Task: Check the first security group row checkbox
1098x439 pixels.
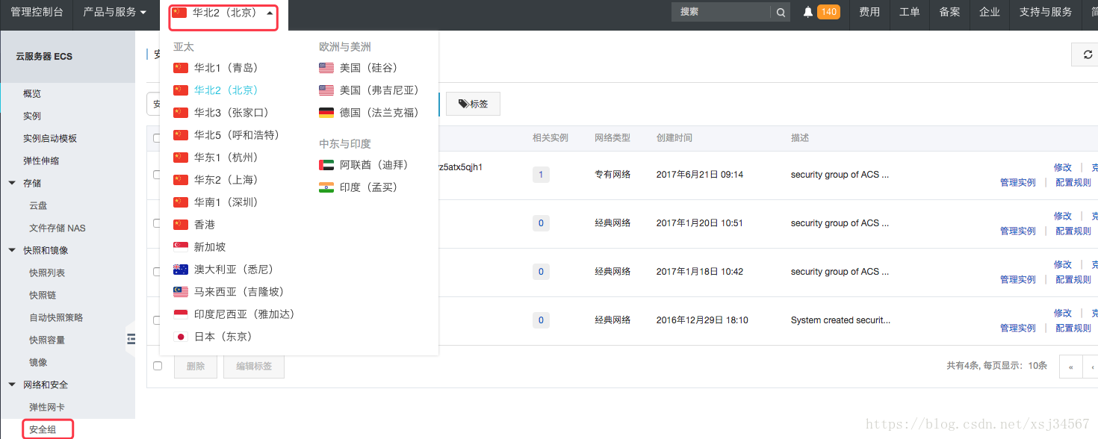Action: (x=156, y=174)
